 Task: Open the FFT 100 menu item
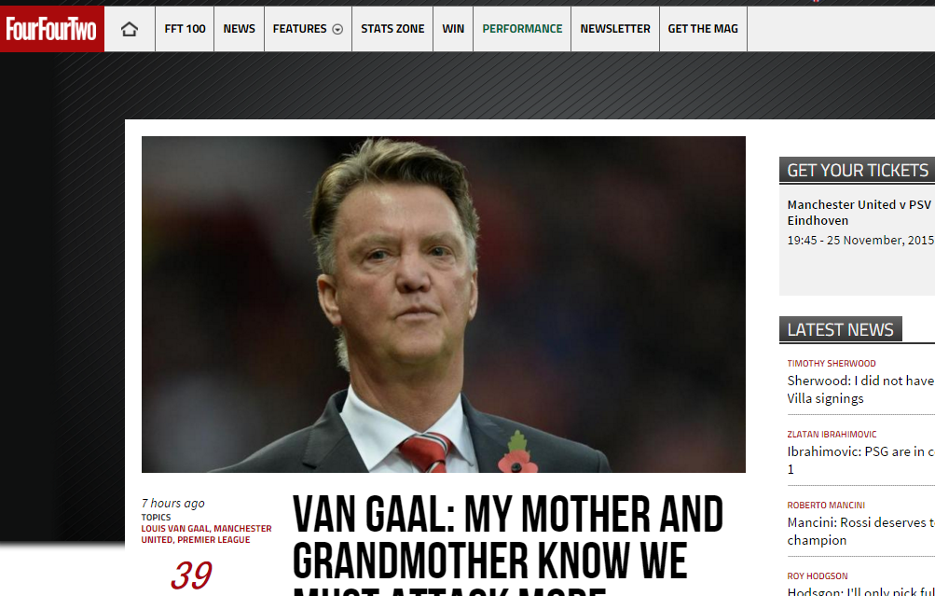pyautogui.click(x=185, y=29)
